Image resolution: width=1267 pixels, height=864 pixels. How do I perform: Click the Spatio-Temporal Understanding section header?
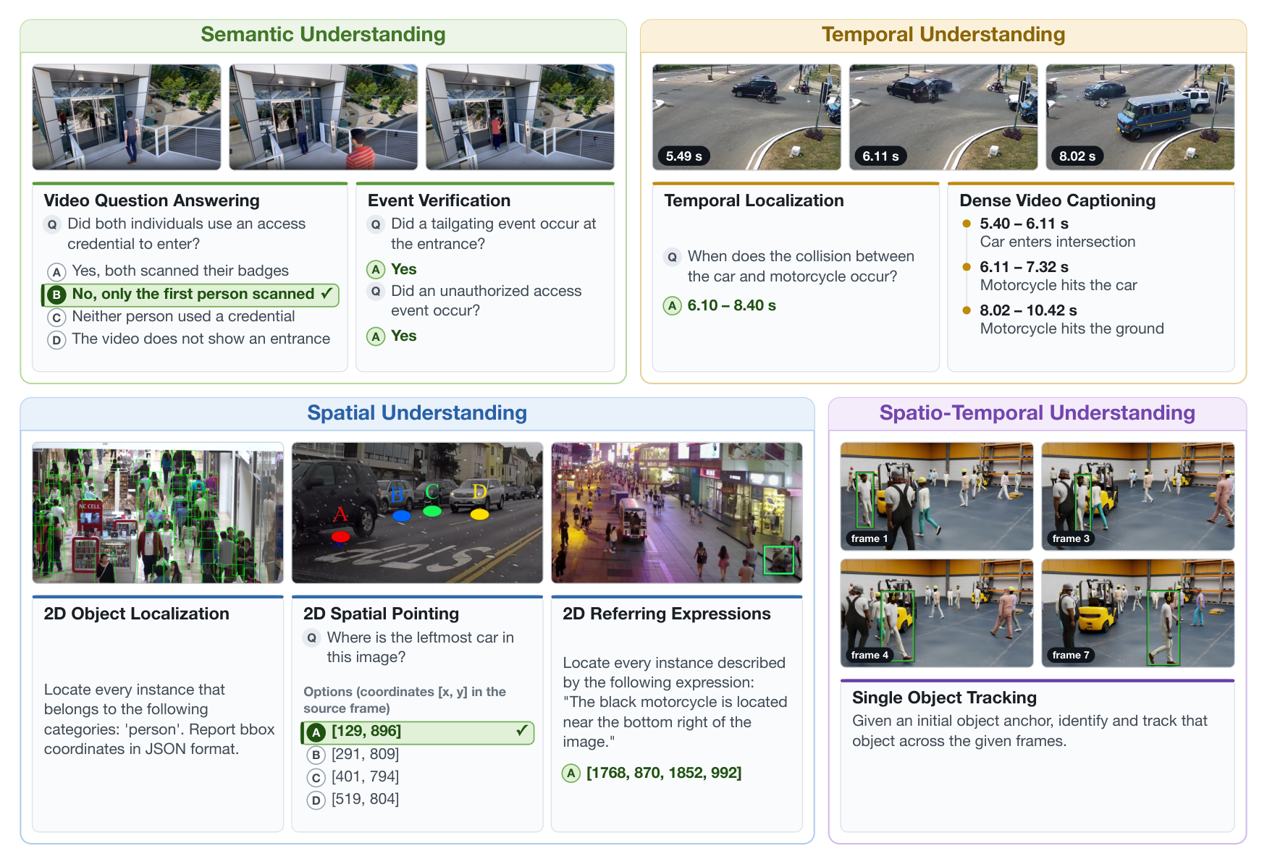[1037, 413]
